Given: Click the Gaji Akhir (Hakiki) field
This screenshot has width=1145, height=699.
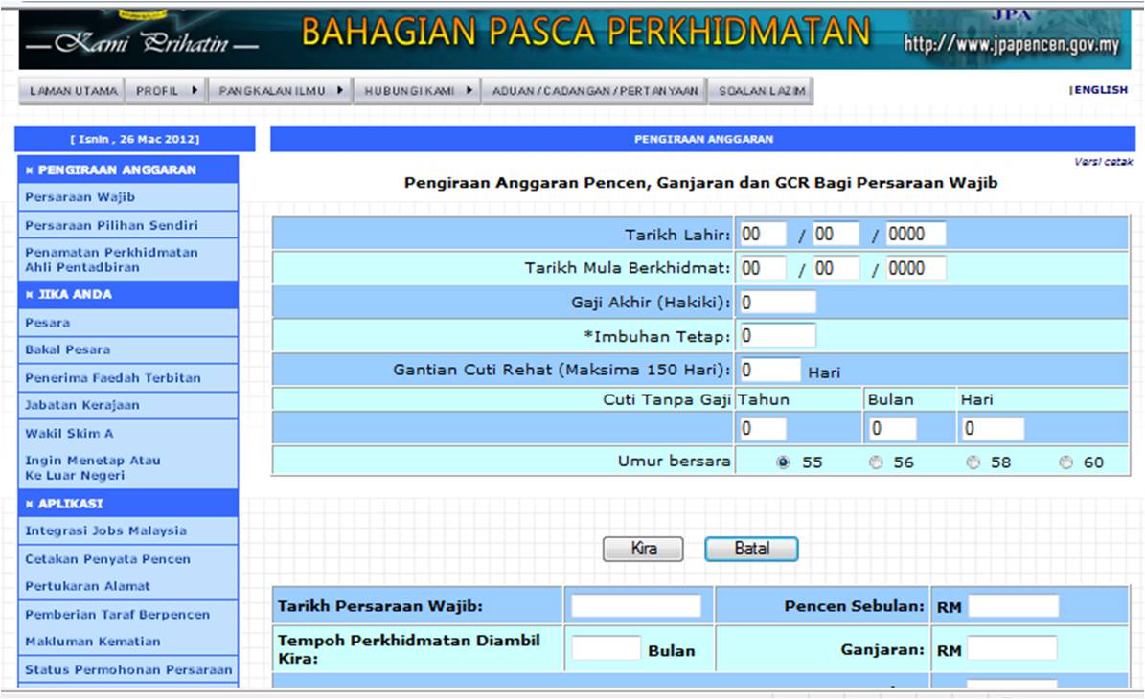Looking at the screenshot, I should [778, 302].
